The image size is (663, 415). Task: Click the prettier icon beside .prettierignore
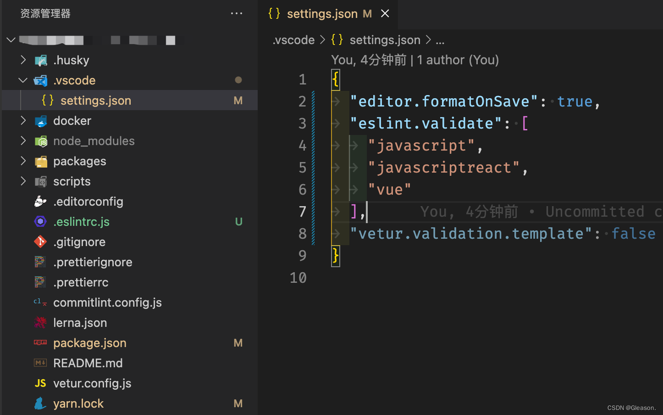tap(40, 262)
